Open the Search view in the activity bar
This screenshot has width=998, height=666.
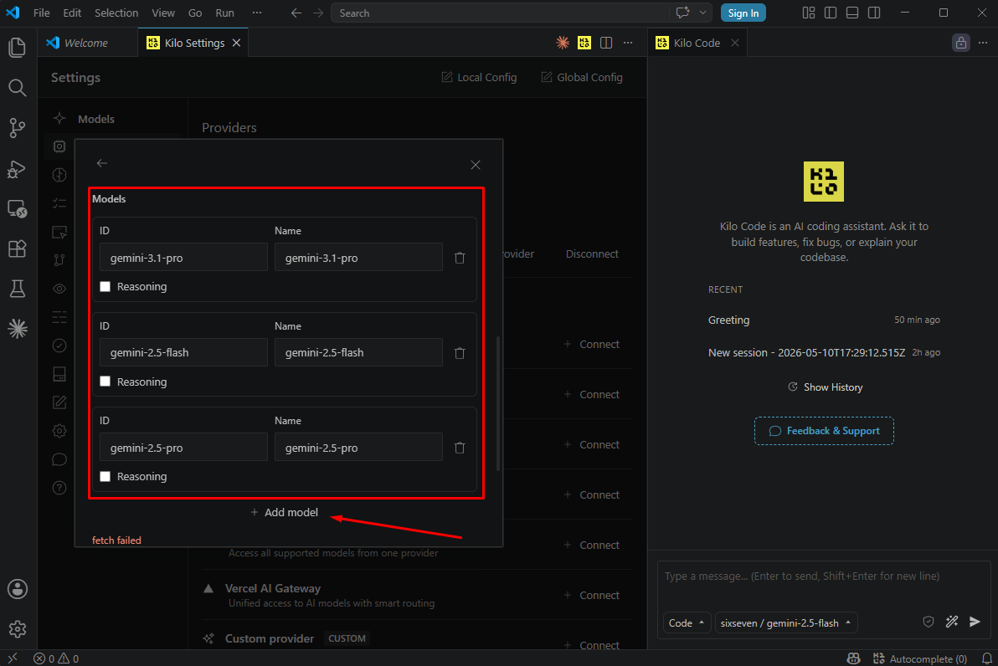tap(18, 88)
